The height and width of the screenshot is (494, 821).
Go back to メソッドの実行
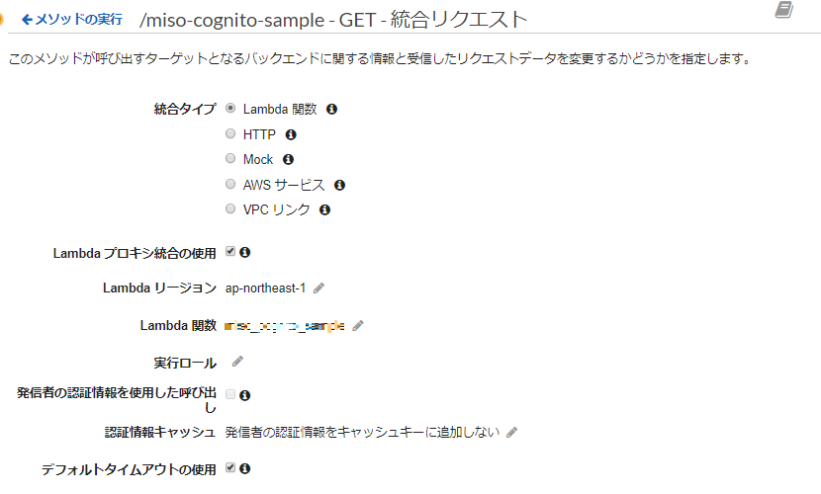71,19
